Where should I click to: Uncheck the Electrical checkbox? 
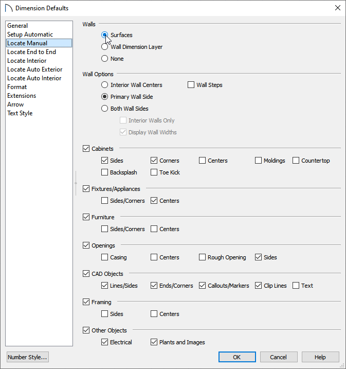pos(104,342)
